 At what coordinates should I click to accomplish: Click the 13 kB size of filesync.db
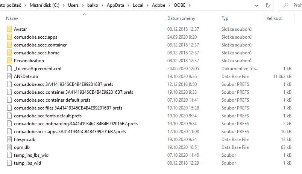[x=286, y=139]
